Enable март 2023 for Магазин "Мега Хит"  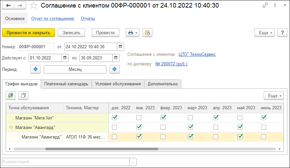pyautogui.click(x=190, y=117)
